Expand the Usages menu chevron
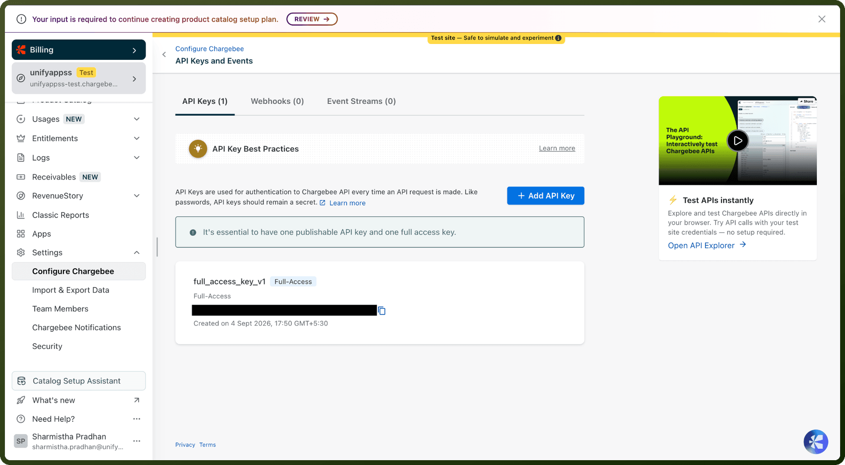The width and height of the screenshot is (845, 465). click(137, 119)
